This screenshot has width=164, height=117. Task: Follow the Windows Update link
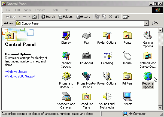pyautogui.click(x=16, y=72)
